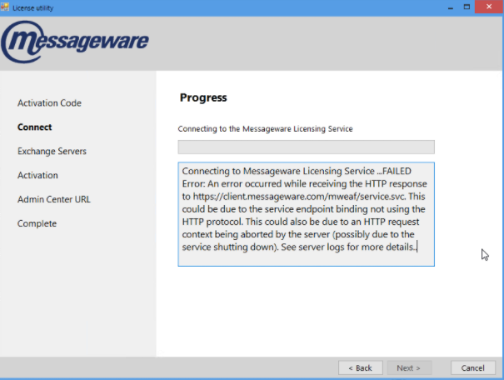
Task: Click the License utility title text
Action: (x=33, y=7)
